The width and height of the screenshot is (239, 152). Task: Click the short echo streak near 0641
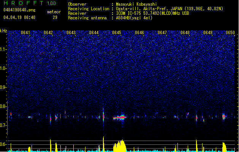[30, 117]
